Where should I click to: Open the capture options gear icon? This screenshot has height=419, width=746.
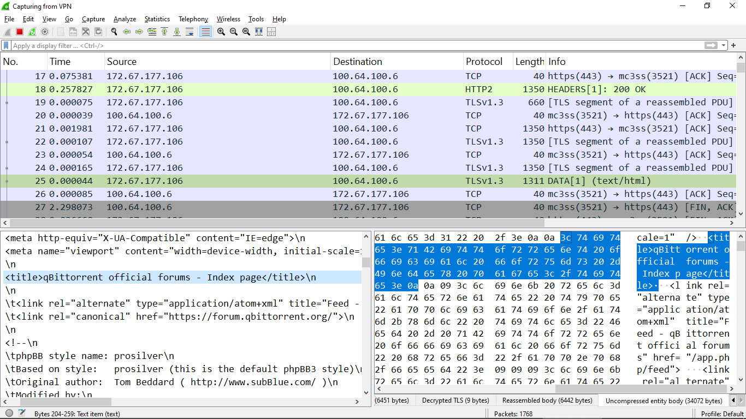pos(45,32)
